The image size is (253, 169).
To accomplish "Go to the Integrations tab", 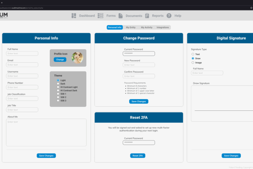I will 163,27.
